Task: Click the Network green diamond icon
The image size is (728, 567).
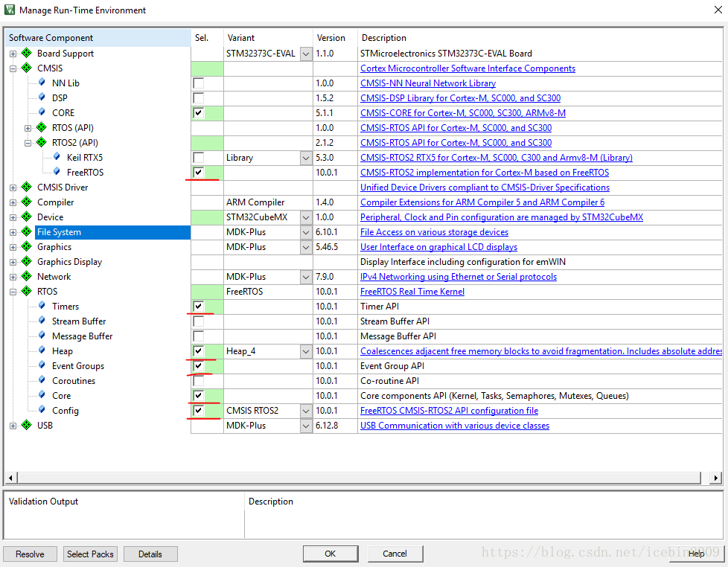Action: point(27,276)
